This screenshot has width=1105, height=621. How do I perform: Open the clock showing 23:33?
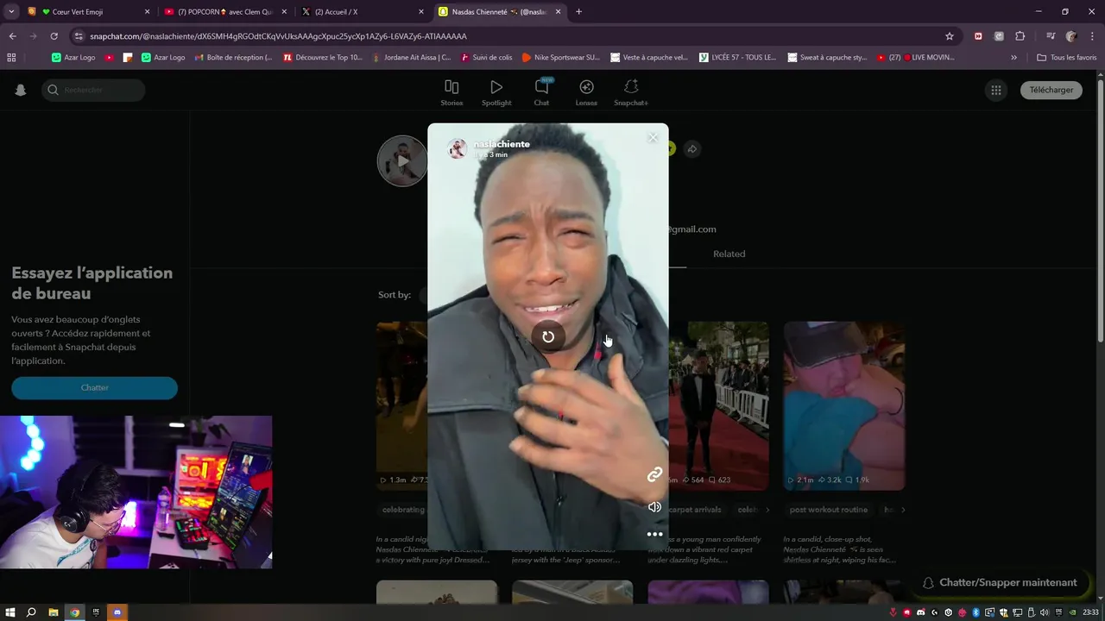coord(1091,612)
